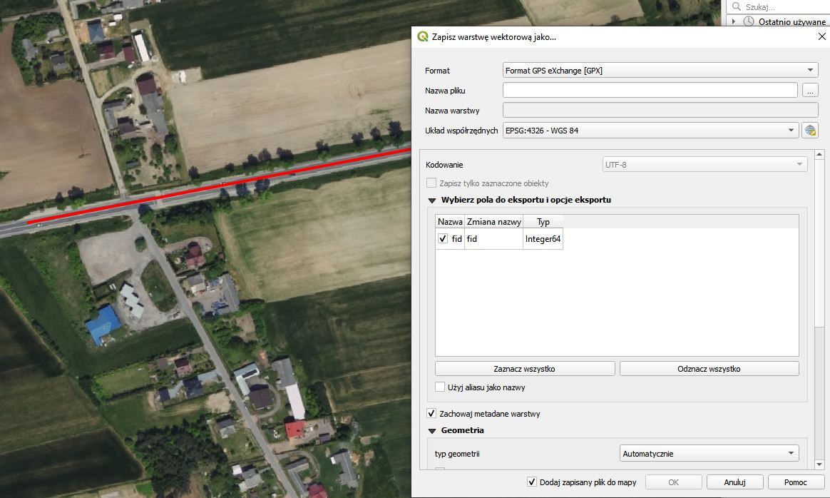Screen dimensions: 830x498
Task: Toggle Zachowaj metadane warstwy checkbox
Action: coord(431,414)
